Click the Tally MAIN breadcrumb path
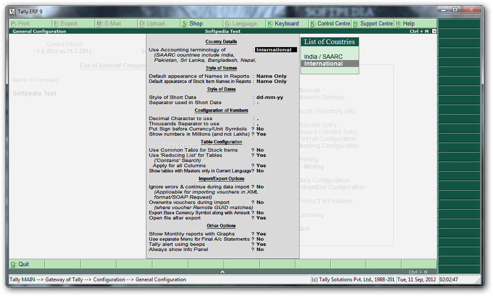Image resolution: width=493 pixels, height=296 pixels. point(98,279)
